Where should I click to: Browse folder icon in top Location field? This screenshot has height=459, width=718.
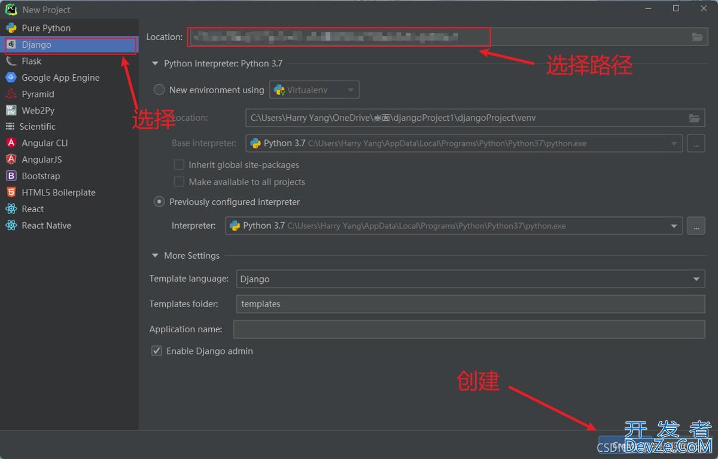(697, 37)
